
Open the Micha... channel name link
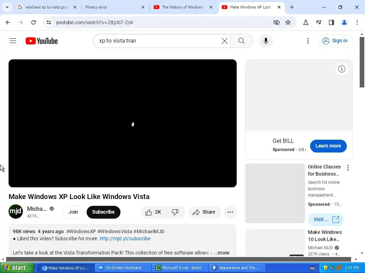[x=37, y=209]
